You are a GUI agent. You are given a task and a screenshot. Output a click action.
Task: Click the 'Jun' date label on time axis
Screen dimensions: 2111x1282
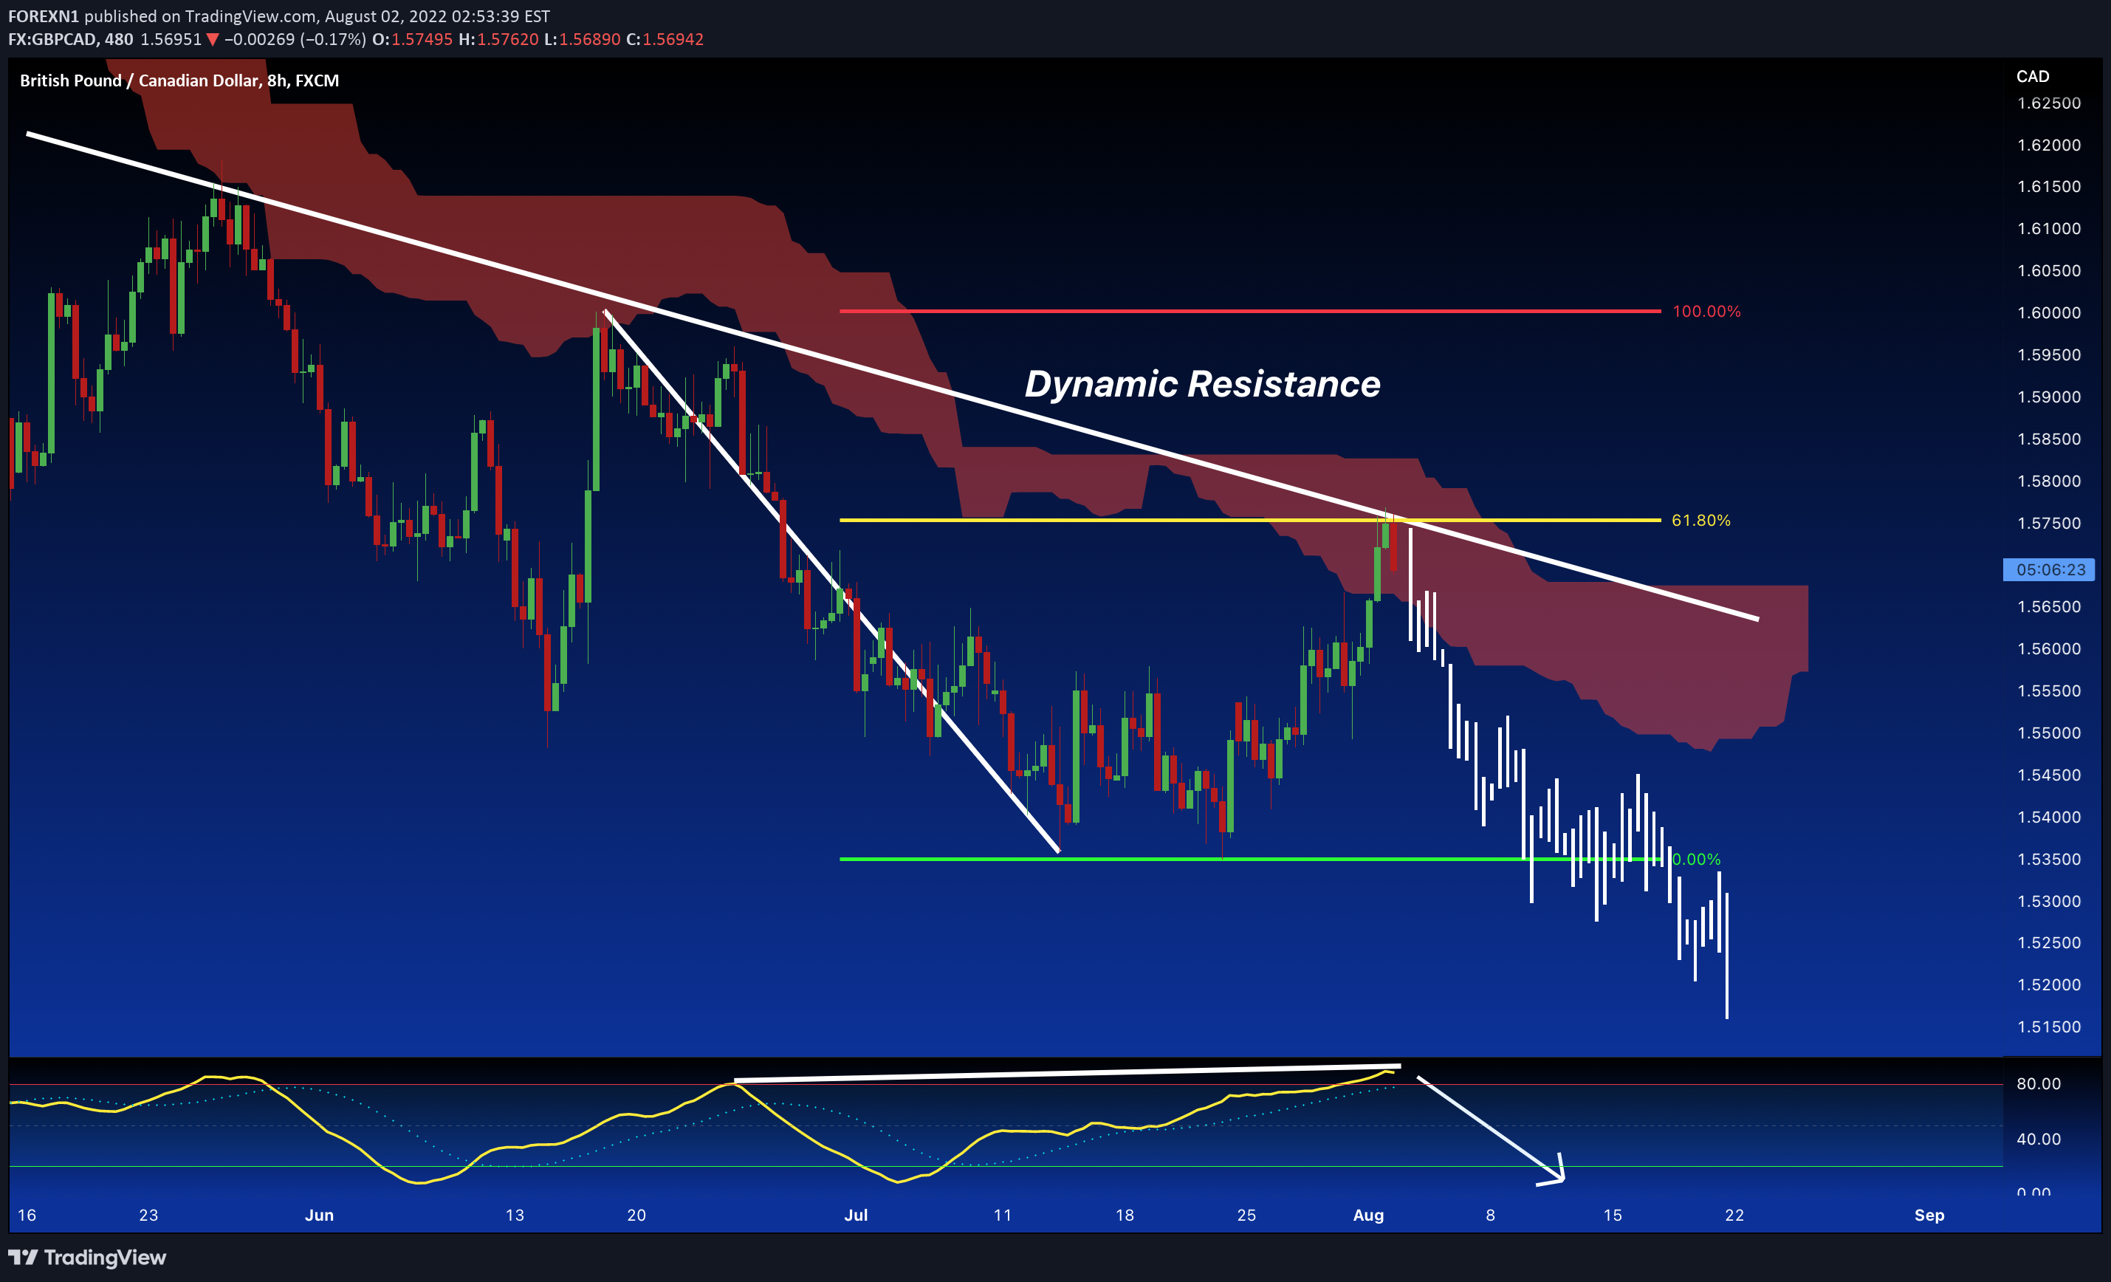[x=319, y=1214]
